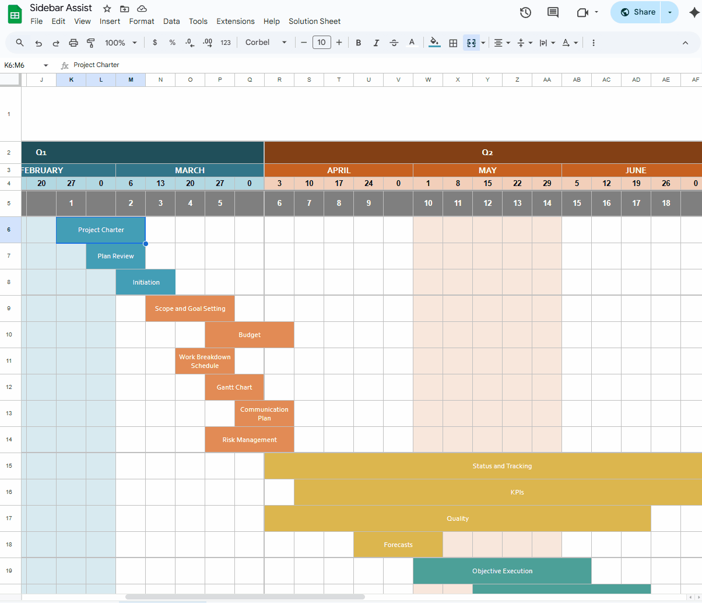Click the Share button

(x=637, y=12)
